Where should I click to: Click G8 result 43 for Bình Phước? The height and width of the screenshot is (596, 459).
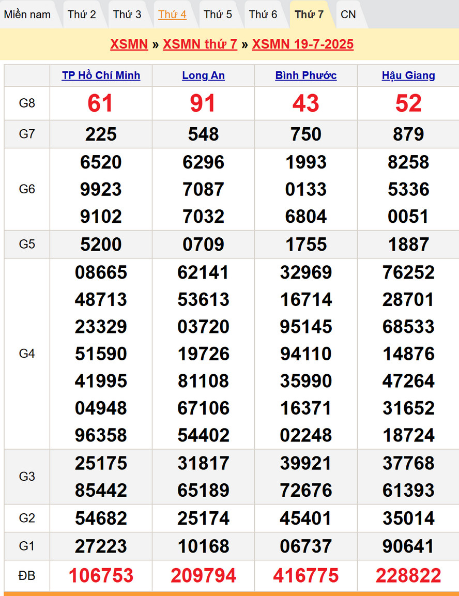(306, 103)
